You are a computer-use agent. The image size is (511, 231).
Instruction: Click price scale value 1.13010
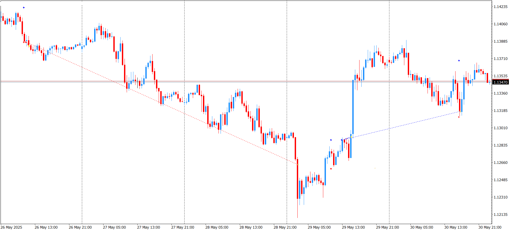coord(501,128)
